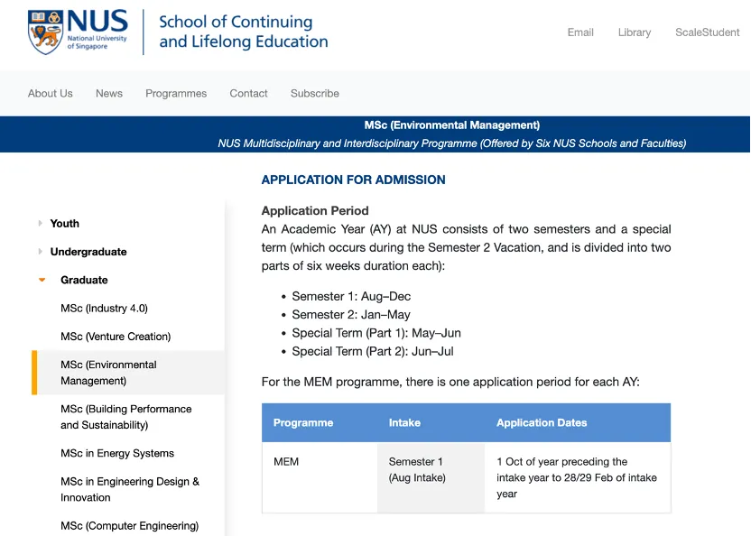Screen dimensions: 751x536
Task: Go to MSc in Energy Systems
Action: point(117,454)
